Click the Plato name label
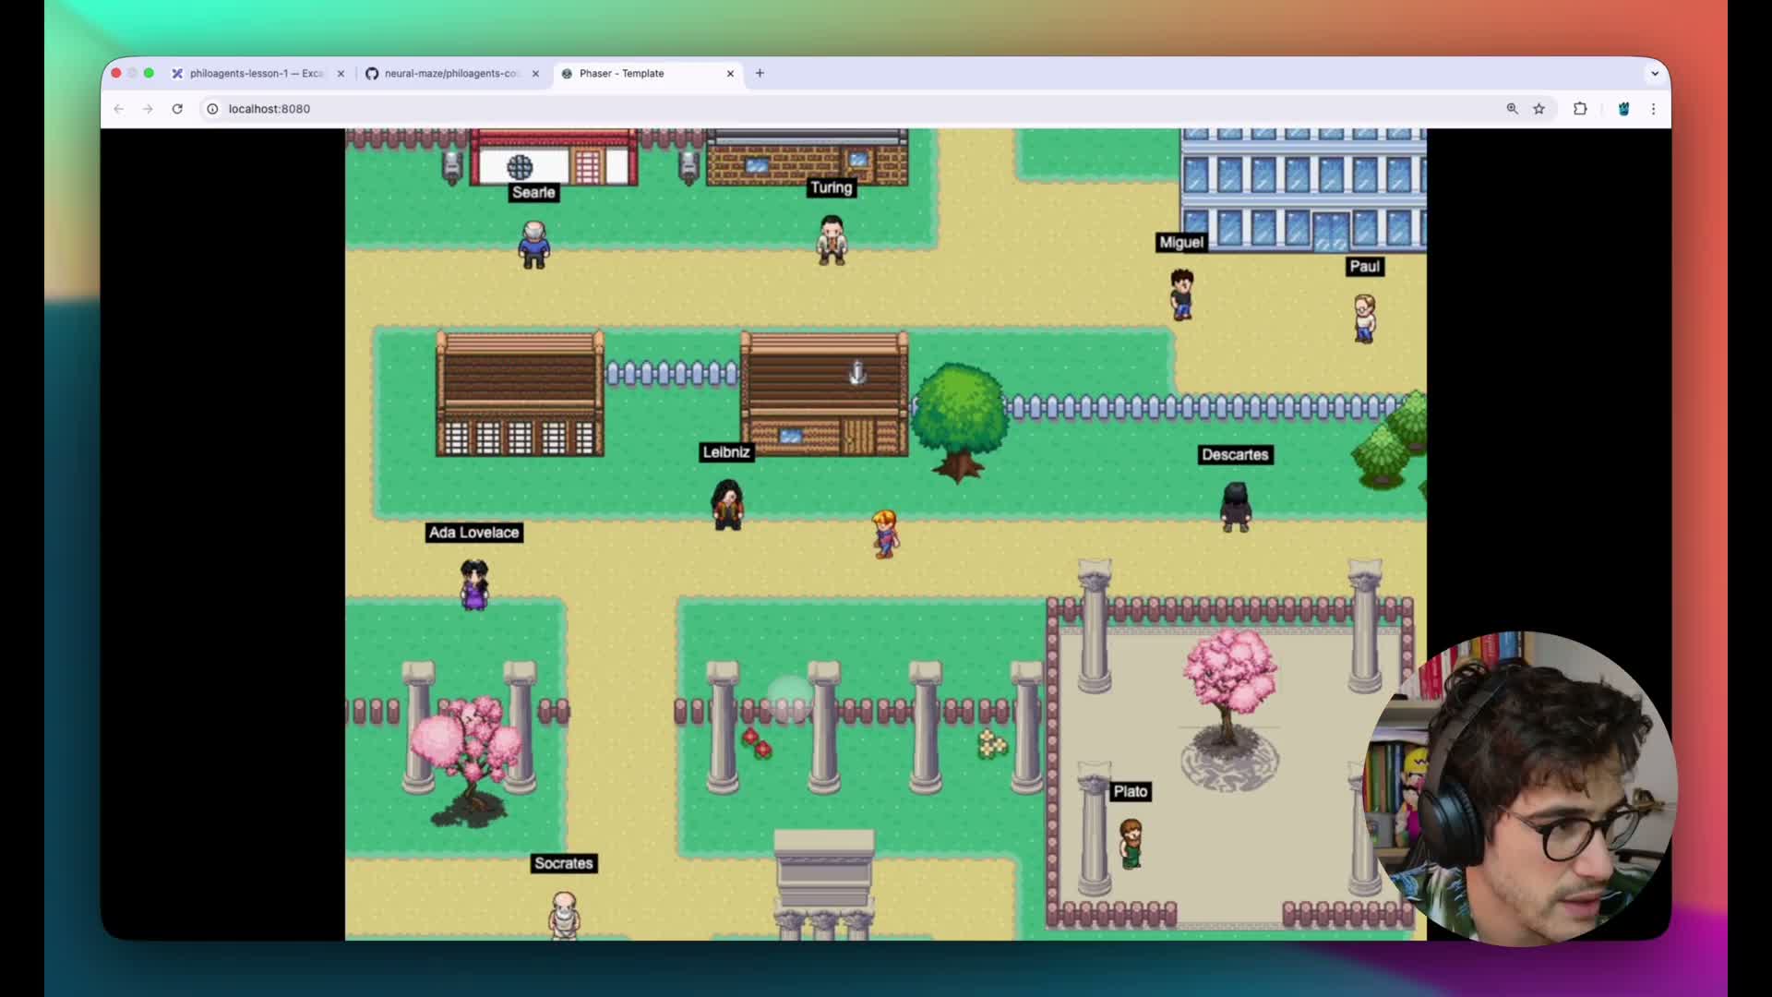Image resolution: width=1772 pixels, height=997 pixels. pos(1130,791)
